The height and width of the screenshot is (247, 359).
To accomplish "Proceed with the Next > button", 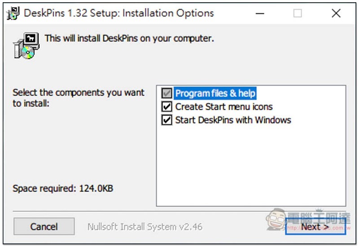I will pyautogui.click(x=315, y=226).
